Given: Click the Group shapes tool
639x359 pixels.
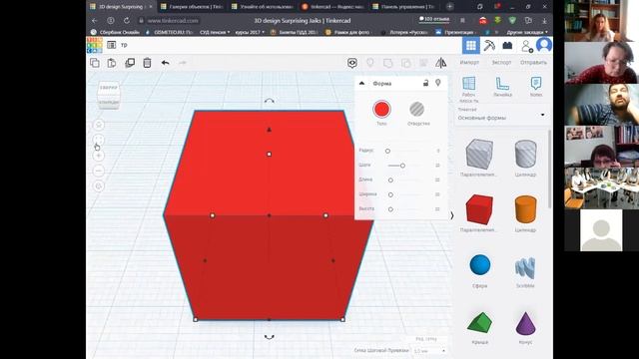Looking at the screenshot, I should pos(388,63).
